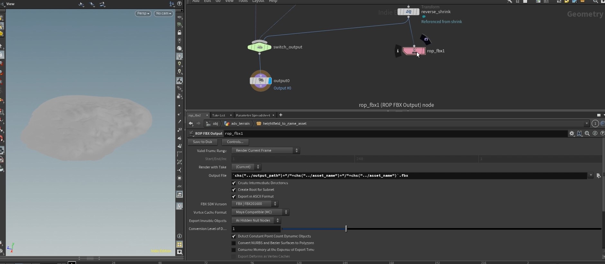Click the Conversion Level of Detail slider handle
This screenshot has height=264, width=605.
click(x=346, y=229)
